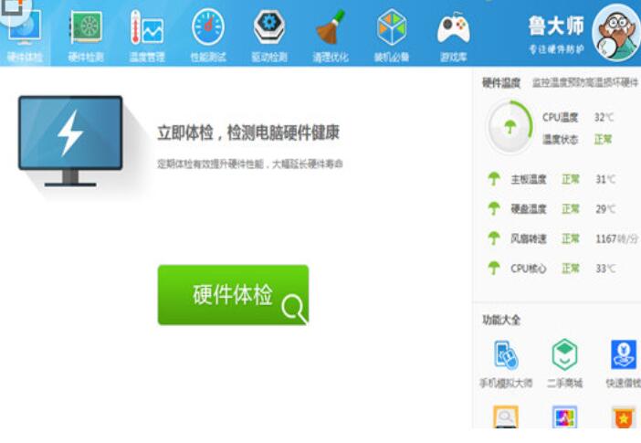Open 手机模拟大师 phone emulator icon

[506, 355]
